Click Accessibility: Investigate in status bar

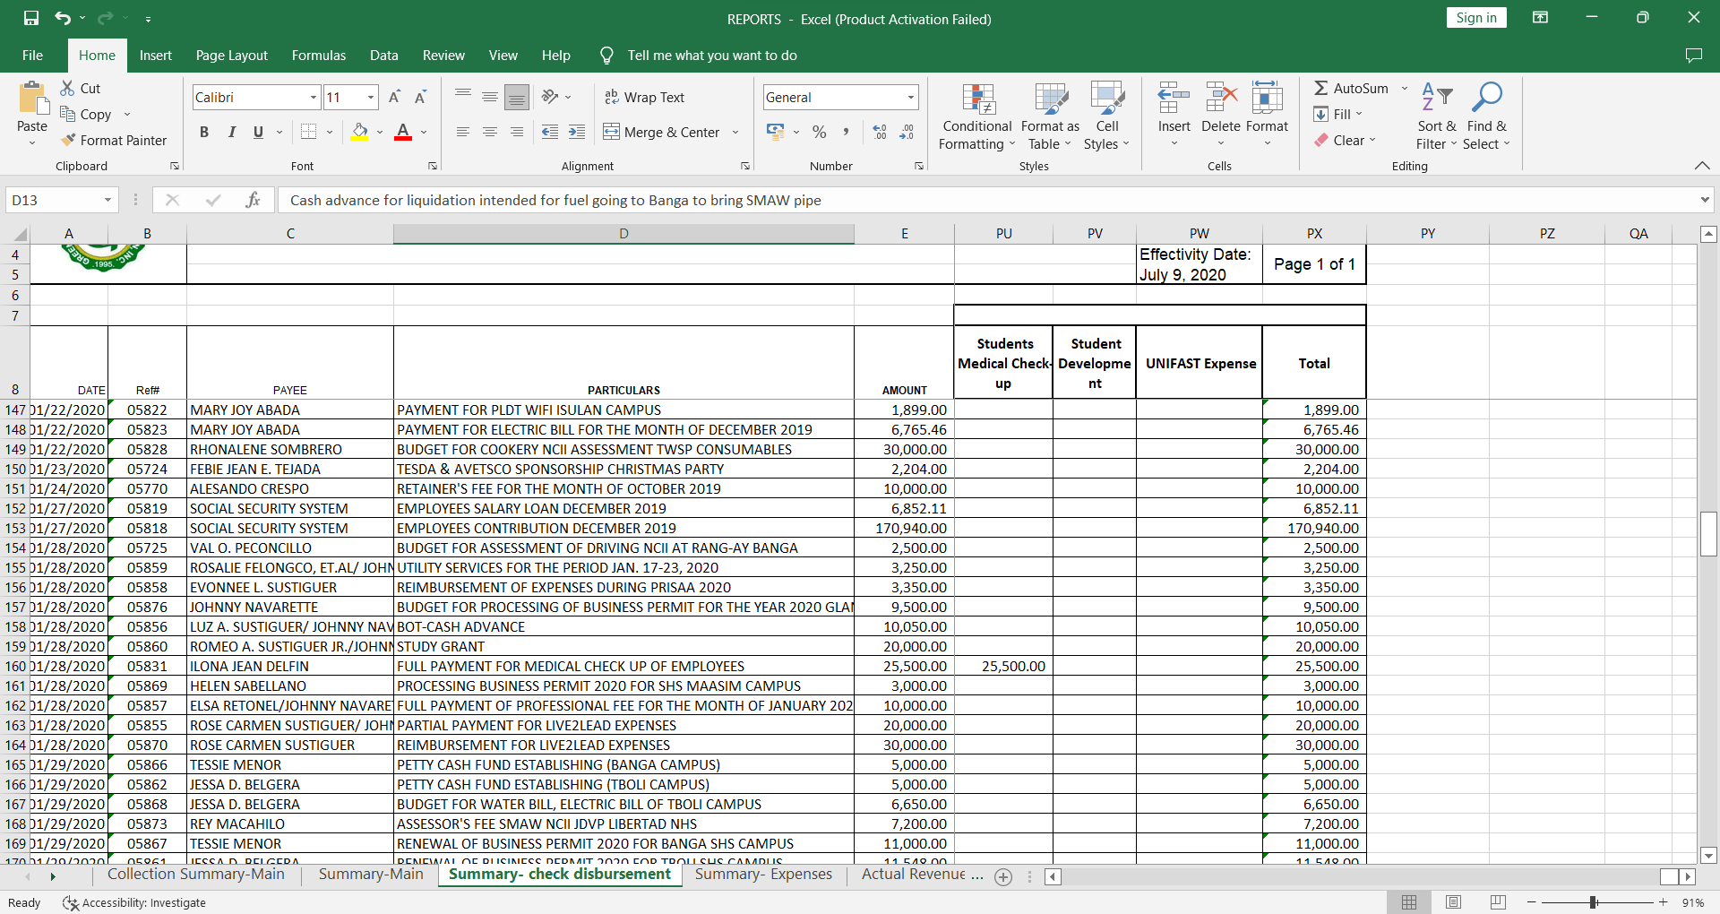pos(134,902)
